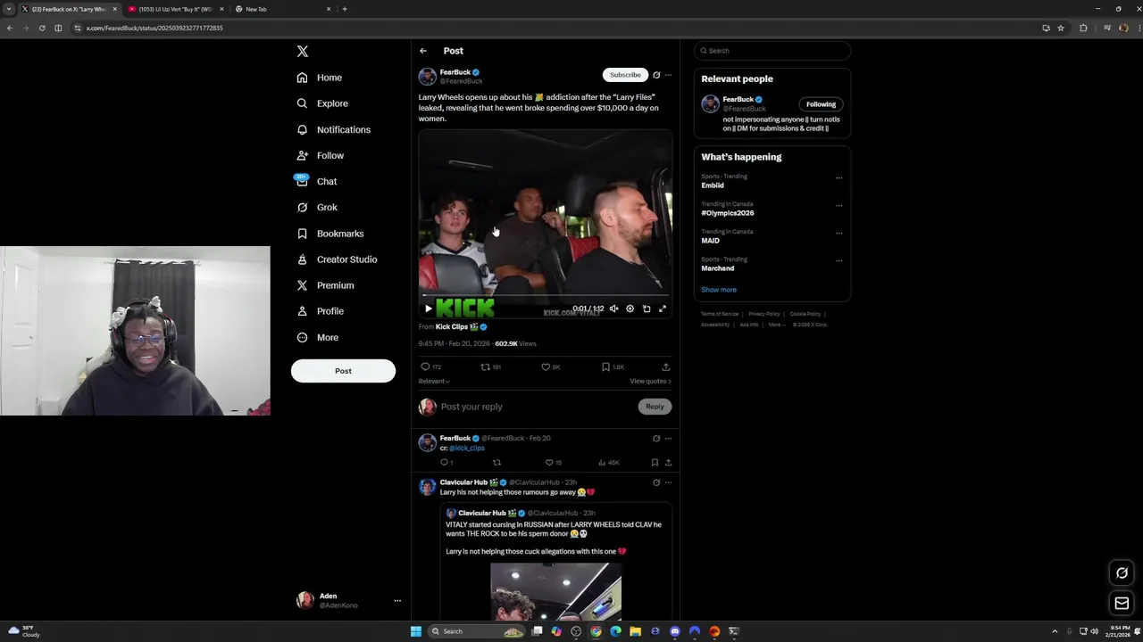
Task: Seek along the video progress bar
Action: pos(545,295)
